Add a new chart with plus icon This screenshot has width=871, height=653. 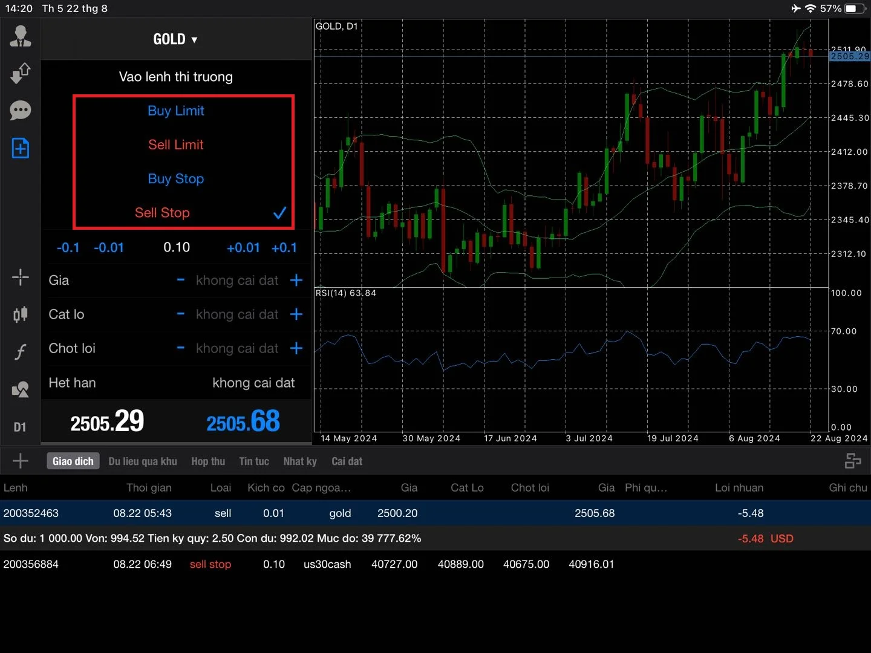click(x=20, y=461)
